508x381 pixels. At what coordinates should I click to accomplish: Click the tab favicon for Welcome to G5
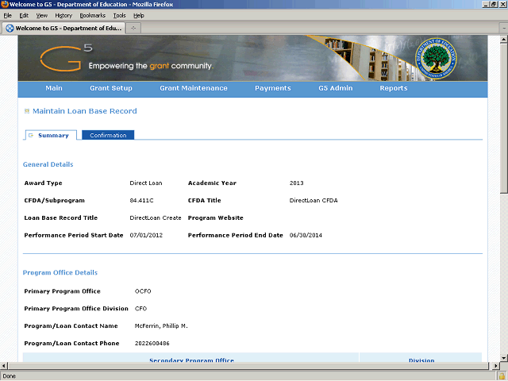[10, 29]
